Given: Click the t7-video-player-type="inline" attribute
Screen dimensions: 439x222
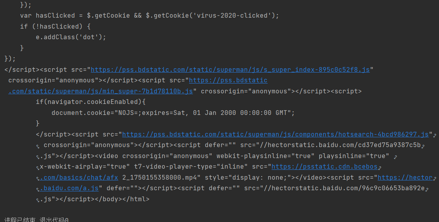Looking at the screenshot, I should [191, 167].
